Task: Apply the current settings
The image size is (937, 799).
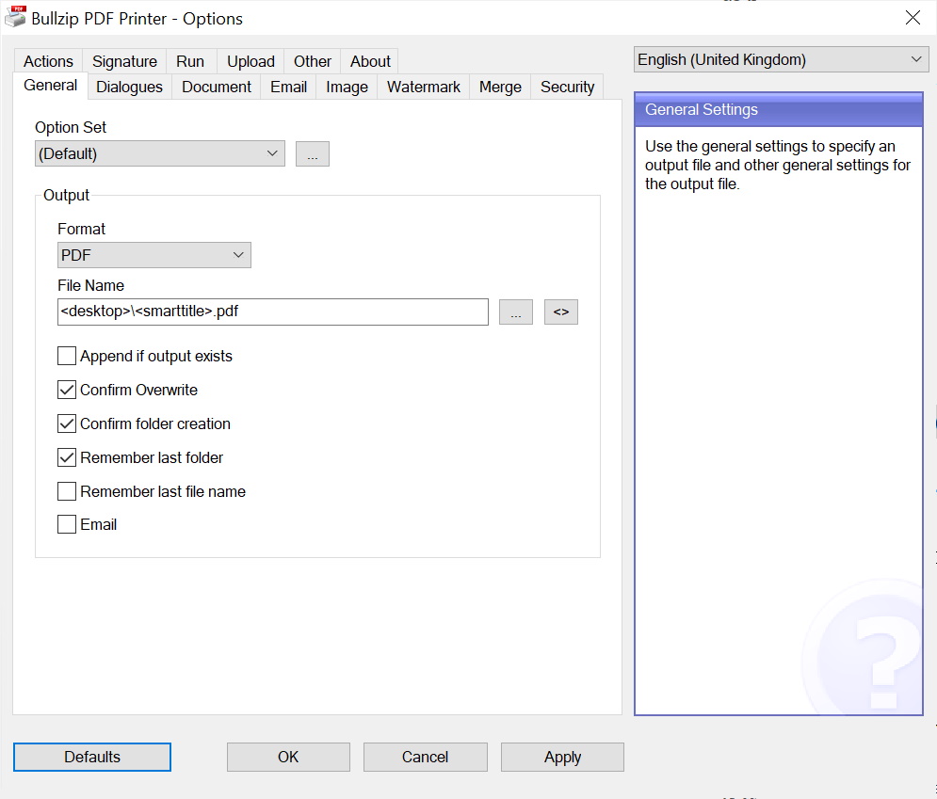Action: click(x=562, y=756)
